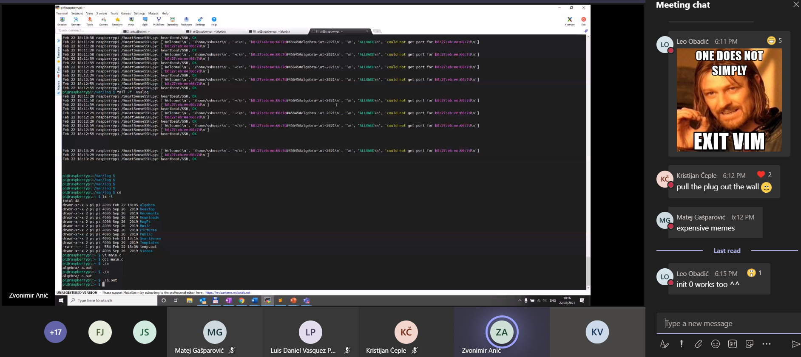Viewport: 801px width, 357px height.
Task: Click MobaXterm Games toolbar icon
Action: coord(103,21)
